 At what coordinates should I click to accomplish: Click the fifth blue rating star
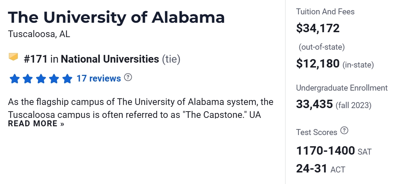point(67,79)
